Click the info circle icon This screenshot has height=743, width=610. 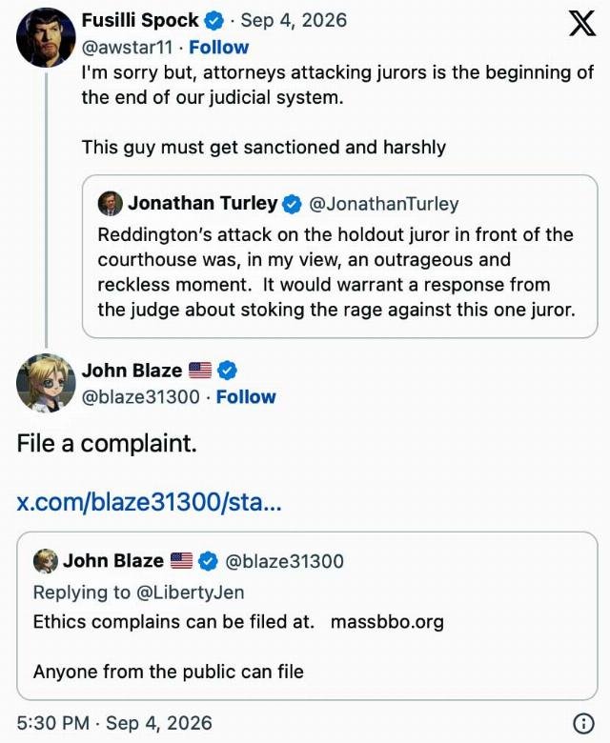pyautogui.click(x=583, y=723)
